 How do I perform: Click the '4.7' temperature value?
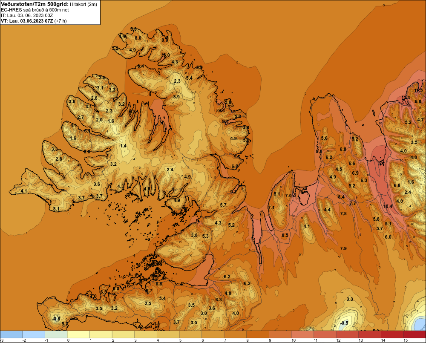tap(420, 120)
